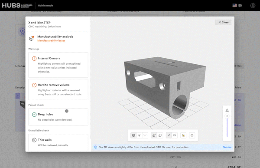The width and height of the screenshot is (260, 168).
Task: Click the Unavailable check section label
Action: 39,130
